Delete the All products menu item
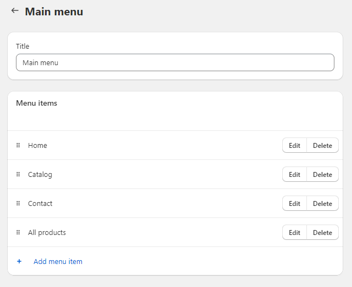The width and height of the screenshot is (352, 287). pos(322,232)
